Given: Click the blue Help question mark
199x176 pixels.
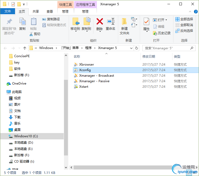Looking at the screenshot, I should click(196, 12).
